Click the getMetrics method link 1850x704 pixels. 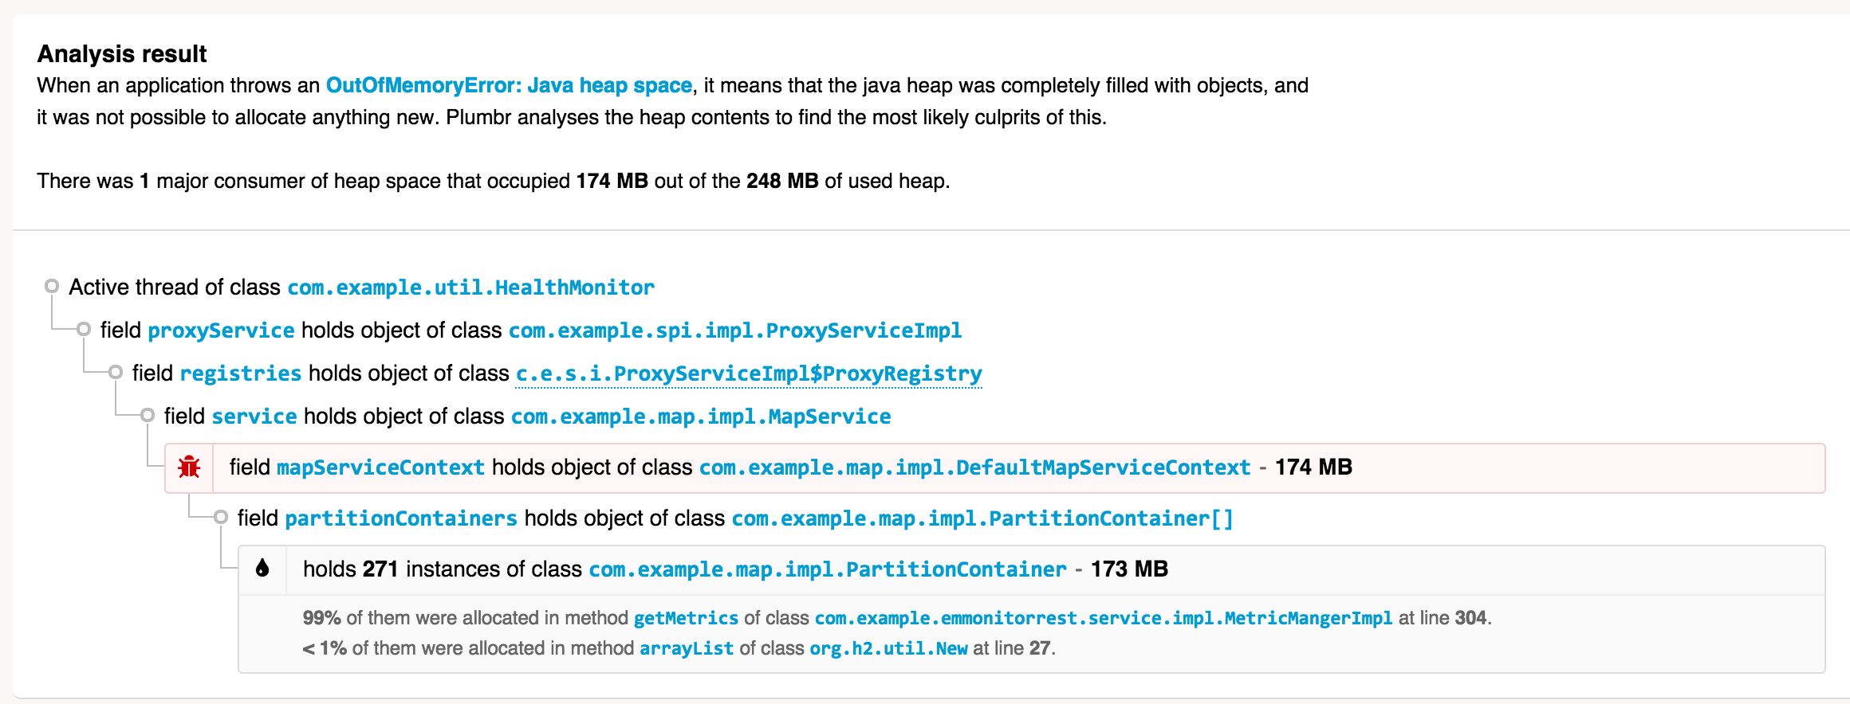[x=686, y=618]
